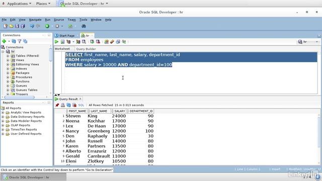Switch to the Query Builder tab
The width and height of the screenshot is (322, 181).
(x=86, y=49)
